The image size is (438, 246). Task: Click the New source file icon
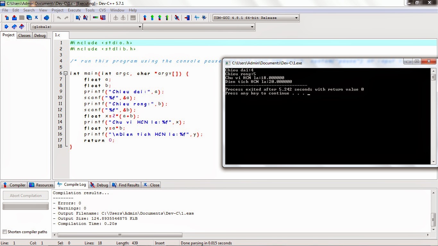(7, 18)
